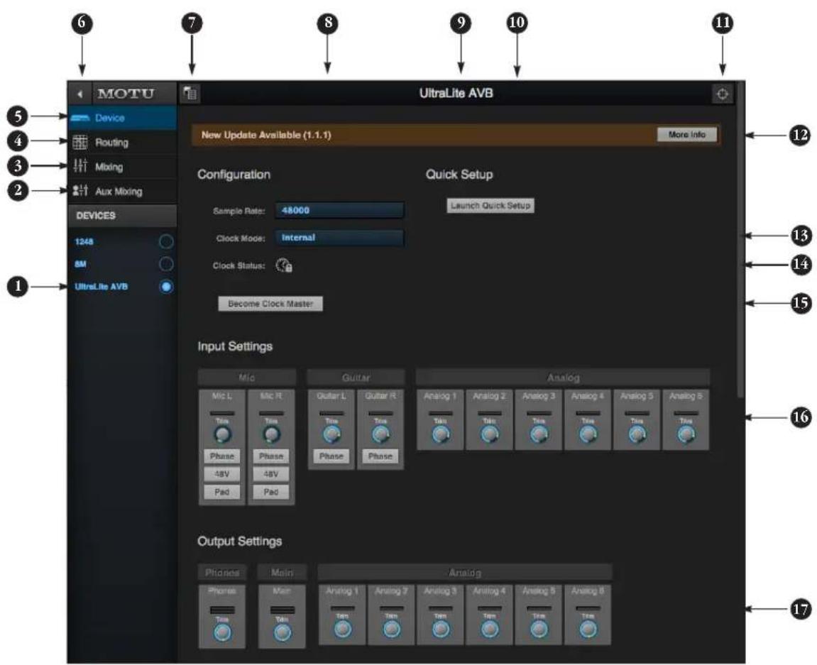817x665 pixels.
Task: Click input Analog 6 trim knob
Action: tap(686, 434)
